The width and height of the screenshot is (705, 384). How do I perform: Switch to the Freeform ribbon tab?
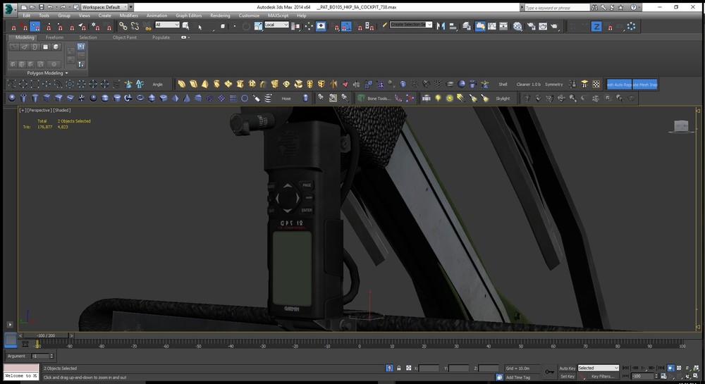pos(54,37)
